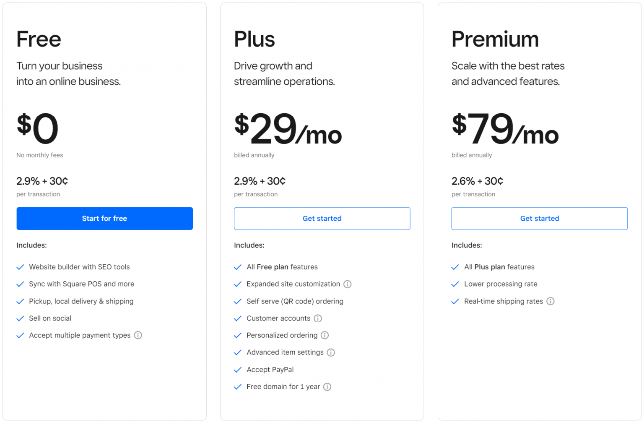This screenshot has width=644, height=423.
Task: Expand the All Plus plan features entry
Action: point(499,267)
